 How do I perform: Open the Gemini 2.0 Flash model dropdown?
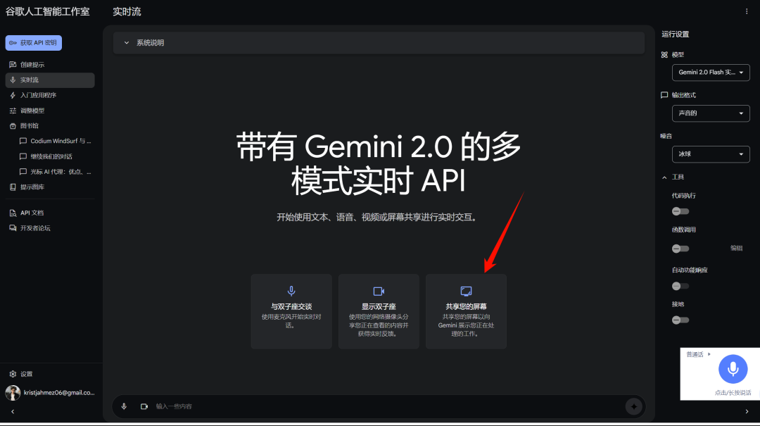tap(711, 73)
